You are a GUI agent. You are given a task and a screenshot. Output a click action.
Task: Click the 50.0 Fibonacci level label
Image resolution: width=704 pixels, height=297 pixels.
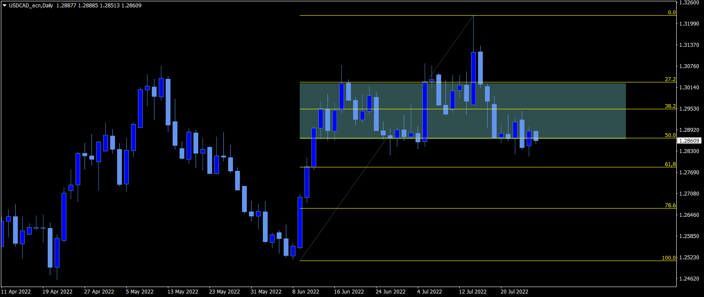point(670,135)
